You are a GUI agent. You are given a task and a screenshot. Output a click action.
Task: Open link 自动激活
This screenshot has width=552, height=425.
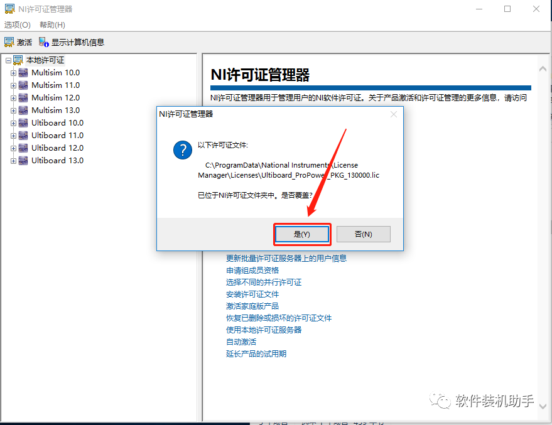click(241, 342)
